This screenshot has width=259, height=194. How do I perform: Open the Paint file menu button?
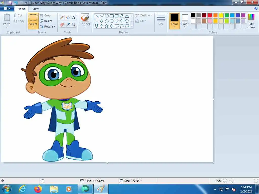coord(7,9)
